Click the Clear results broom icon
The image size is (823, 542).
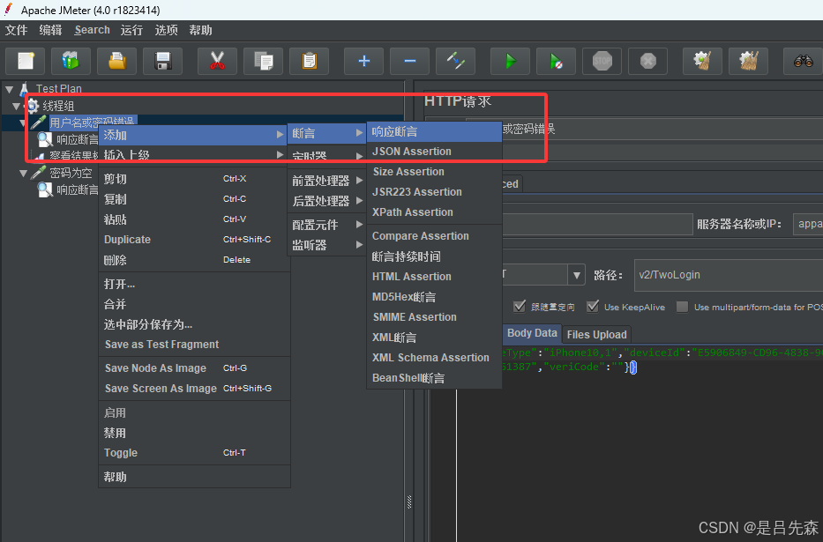[703, 61]
